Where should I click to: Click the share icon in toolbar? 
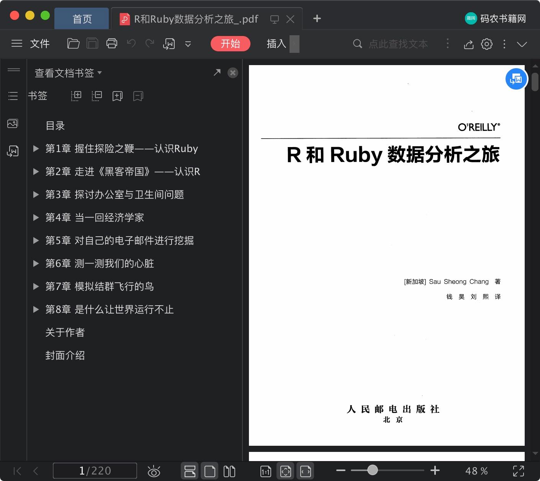(x=469, y=44)
